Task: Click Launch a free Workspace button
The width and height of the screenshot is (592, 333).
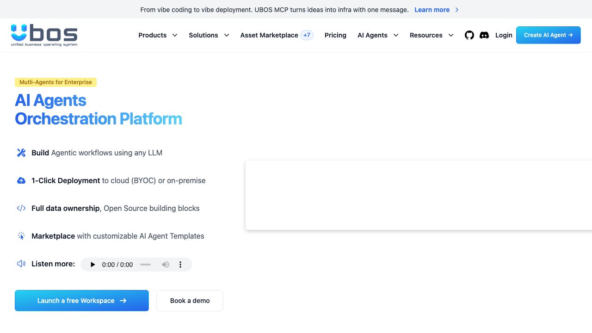Action: click(82, 301)
